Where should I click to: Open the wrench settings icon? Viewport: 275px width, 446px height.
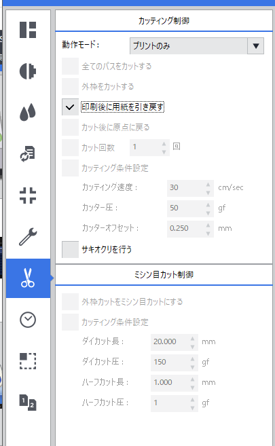click(x=28, y=237)
